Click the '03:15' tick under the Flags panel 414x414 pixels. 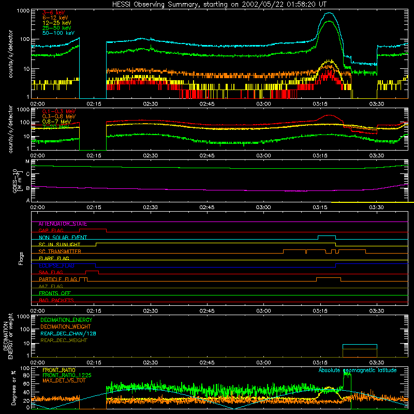click(x=320, y=311)
